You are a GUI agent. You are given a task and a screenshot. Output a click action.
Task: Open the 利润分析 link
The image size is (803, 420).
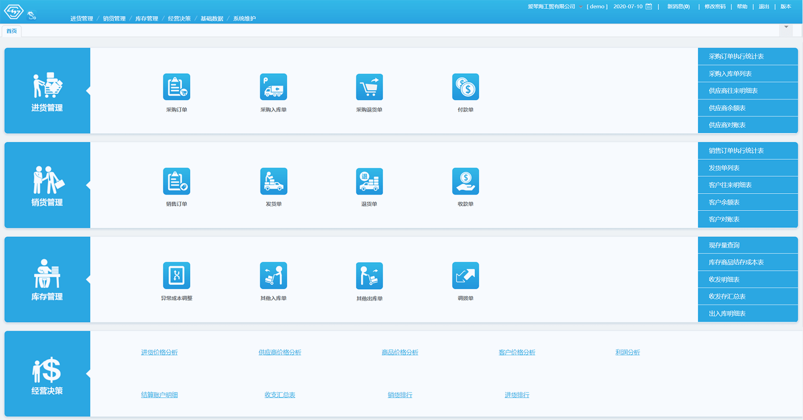pos(627,352)
